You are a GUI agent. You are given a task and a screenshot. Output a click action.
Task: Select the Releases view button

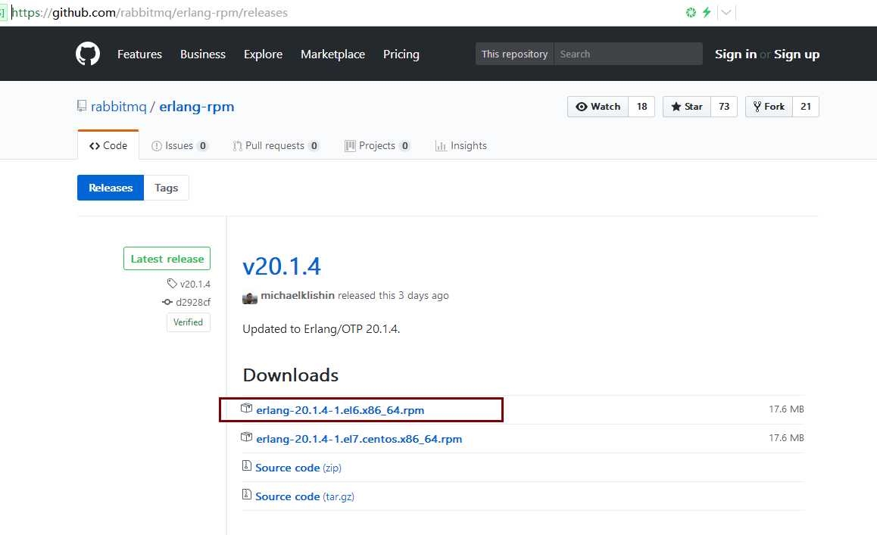[111, 188]
